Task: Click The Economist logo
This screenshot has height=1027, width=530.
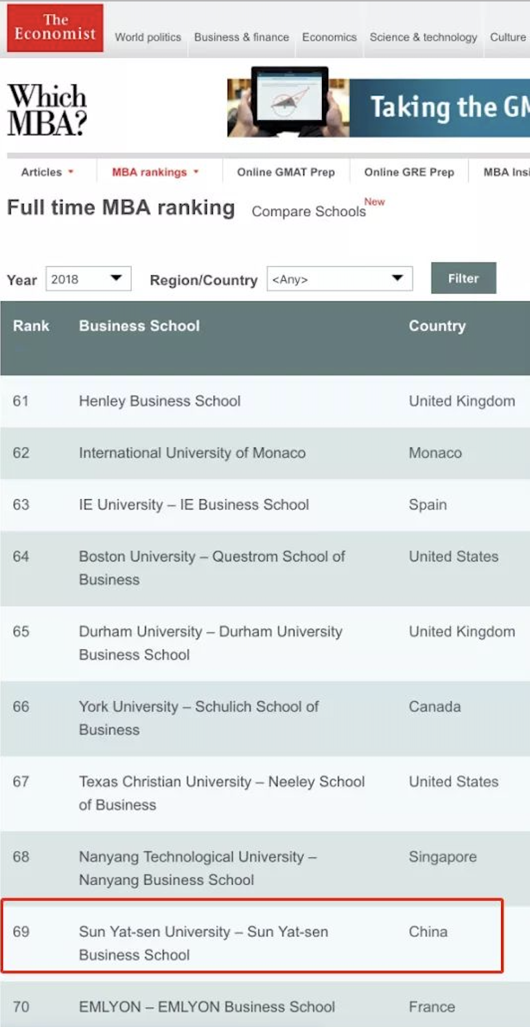Action: [55, 28]
